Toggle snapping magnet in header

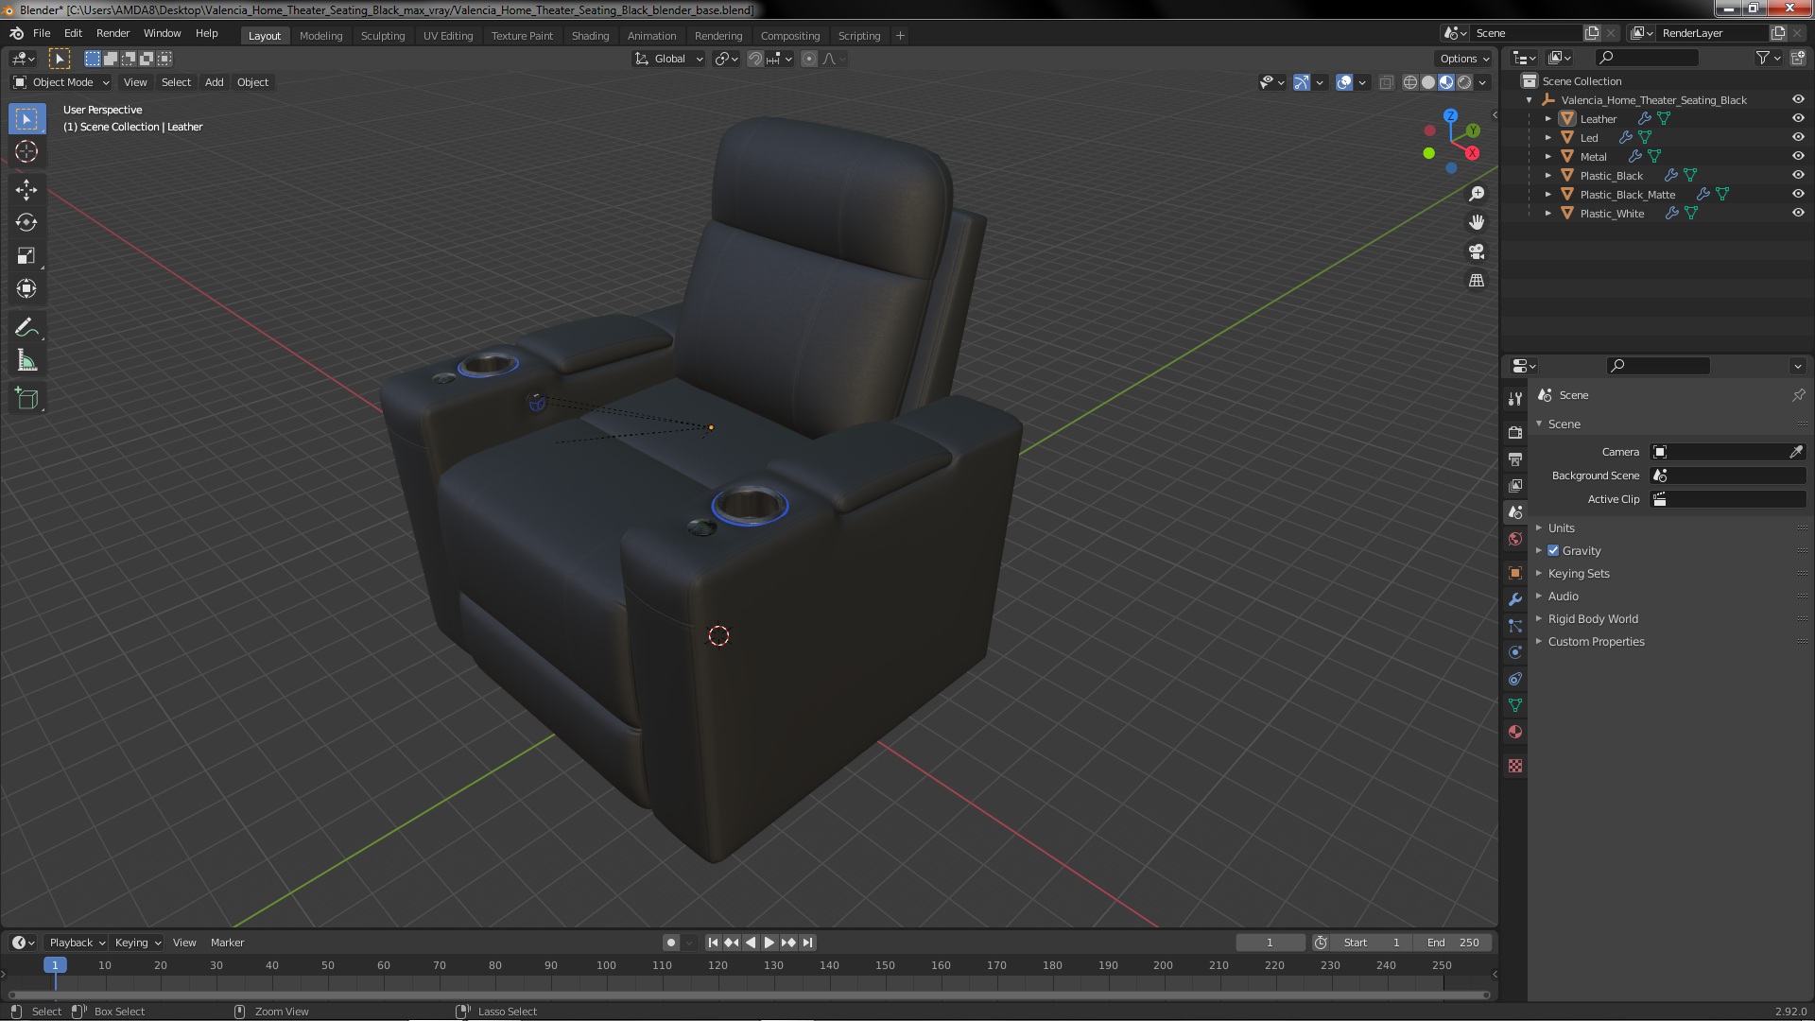754,59
